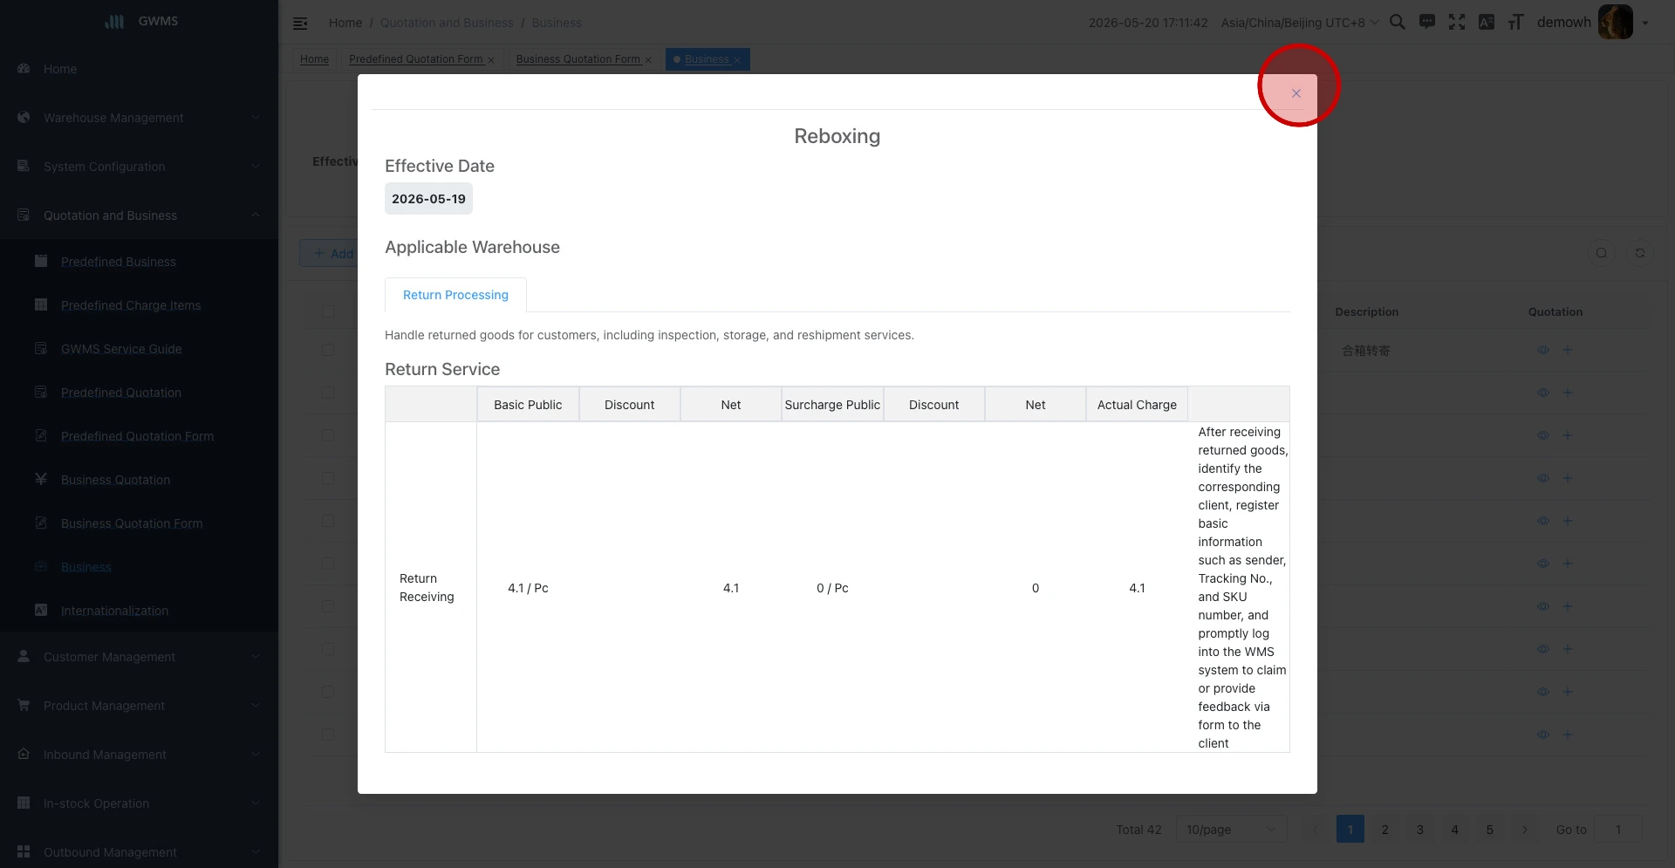
Task: Click the GWMS logo icon
Action: pyautogui.click(x=114, y=22)
